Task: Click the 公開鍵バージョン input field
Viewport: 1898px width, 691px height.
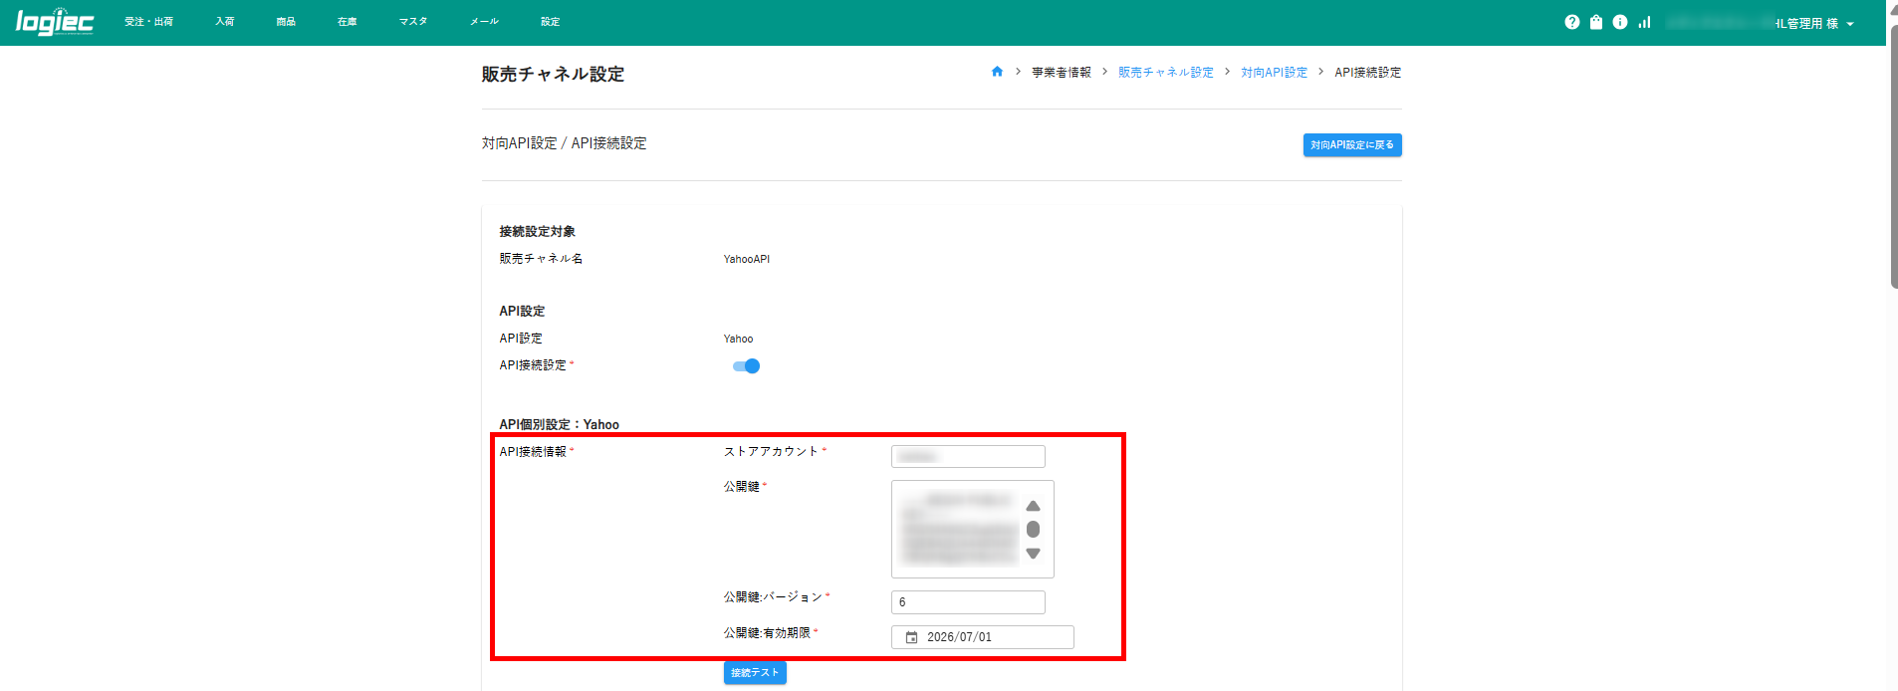Action: coord(968,602)
